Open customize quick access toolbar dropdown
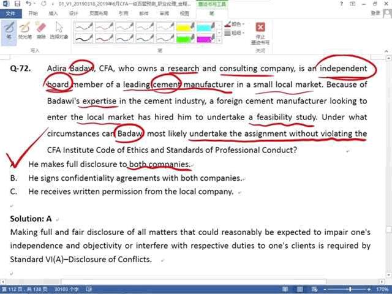Screen dimensions: 392x294 coord(53,4)
